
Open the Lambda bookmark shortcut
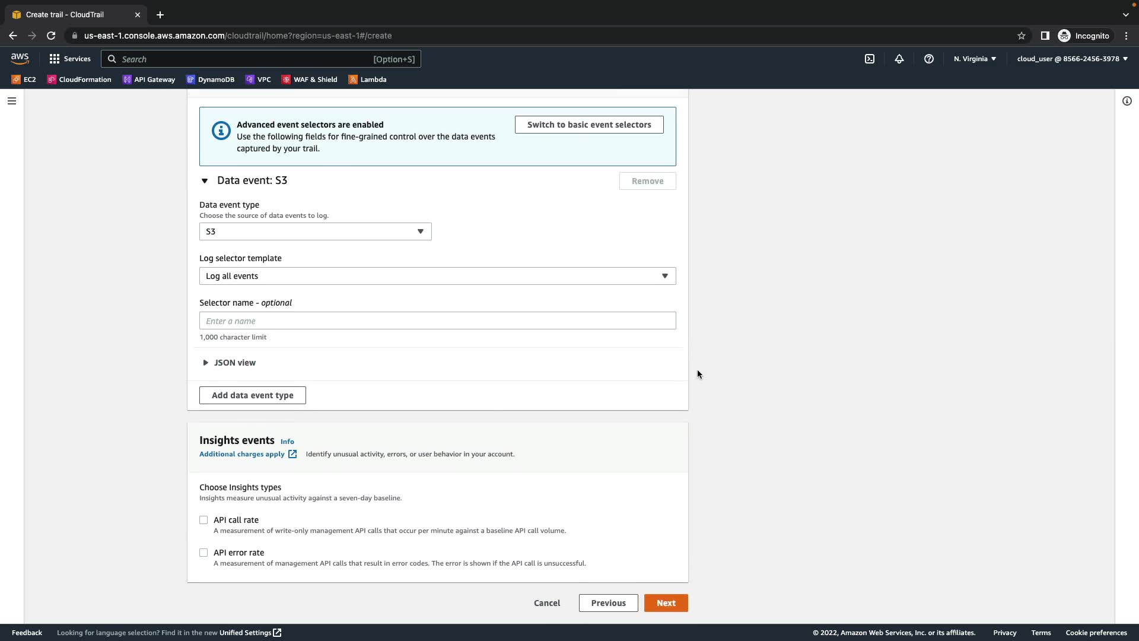367,80
